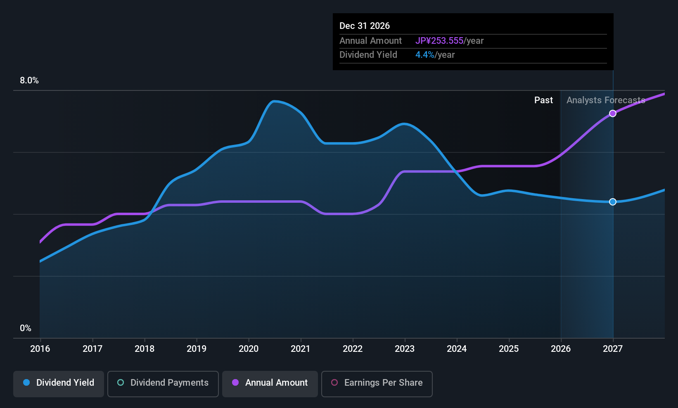Click the purple Annual Amount data point marker

(x=613, y=114)
